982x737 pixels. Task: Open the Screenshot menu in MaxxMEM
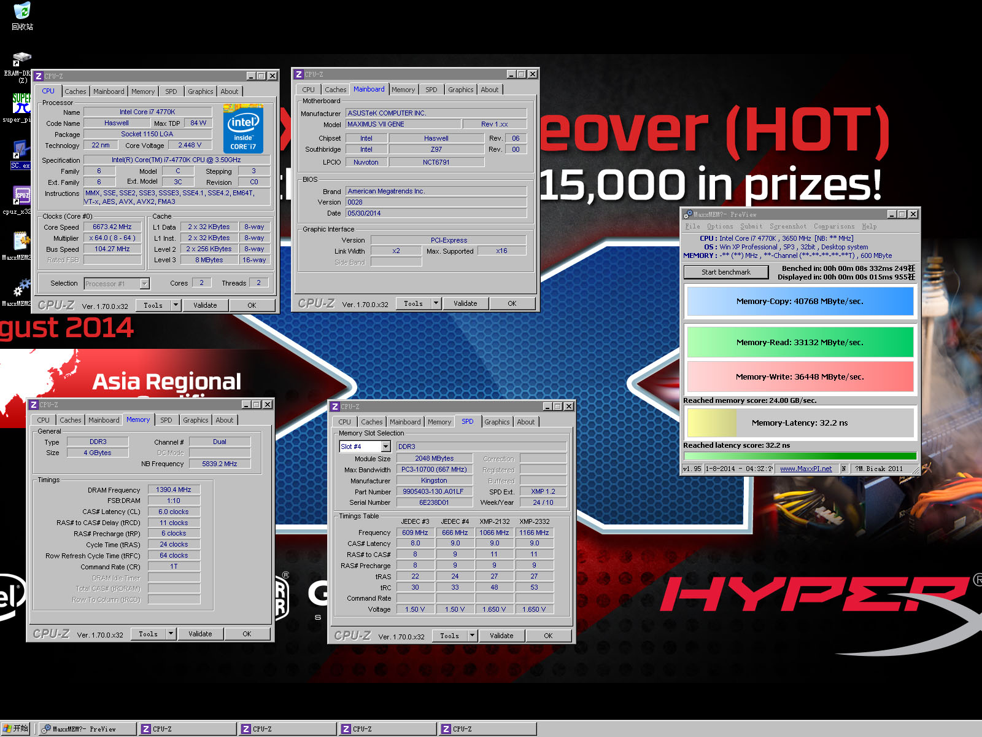(x=788, y=227)
